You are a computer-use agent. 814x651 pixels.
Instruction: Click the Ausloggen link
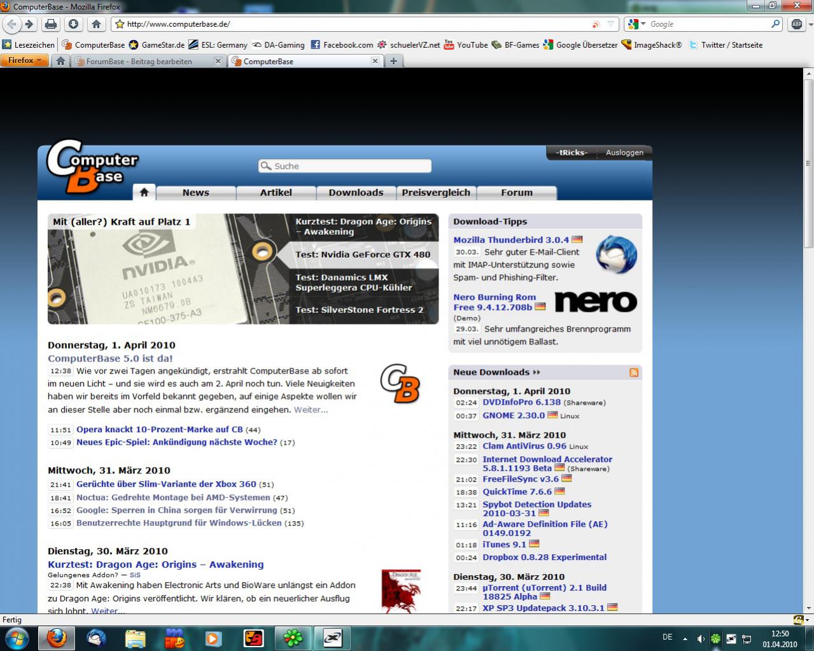(624, 153)
